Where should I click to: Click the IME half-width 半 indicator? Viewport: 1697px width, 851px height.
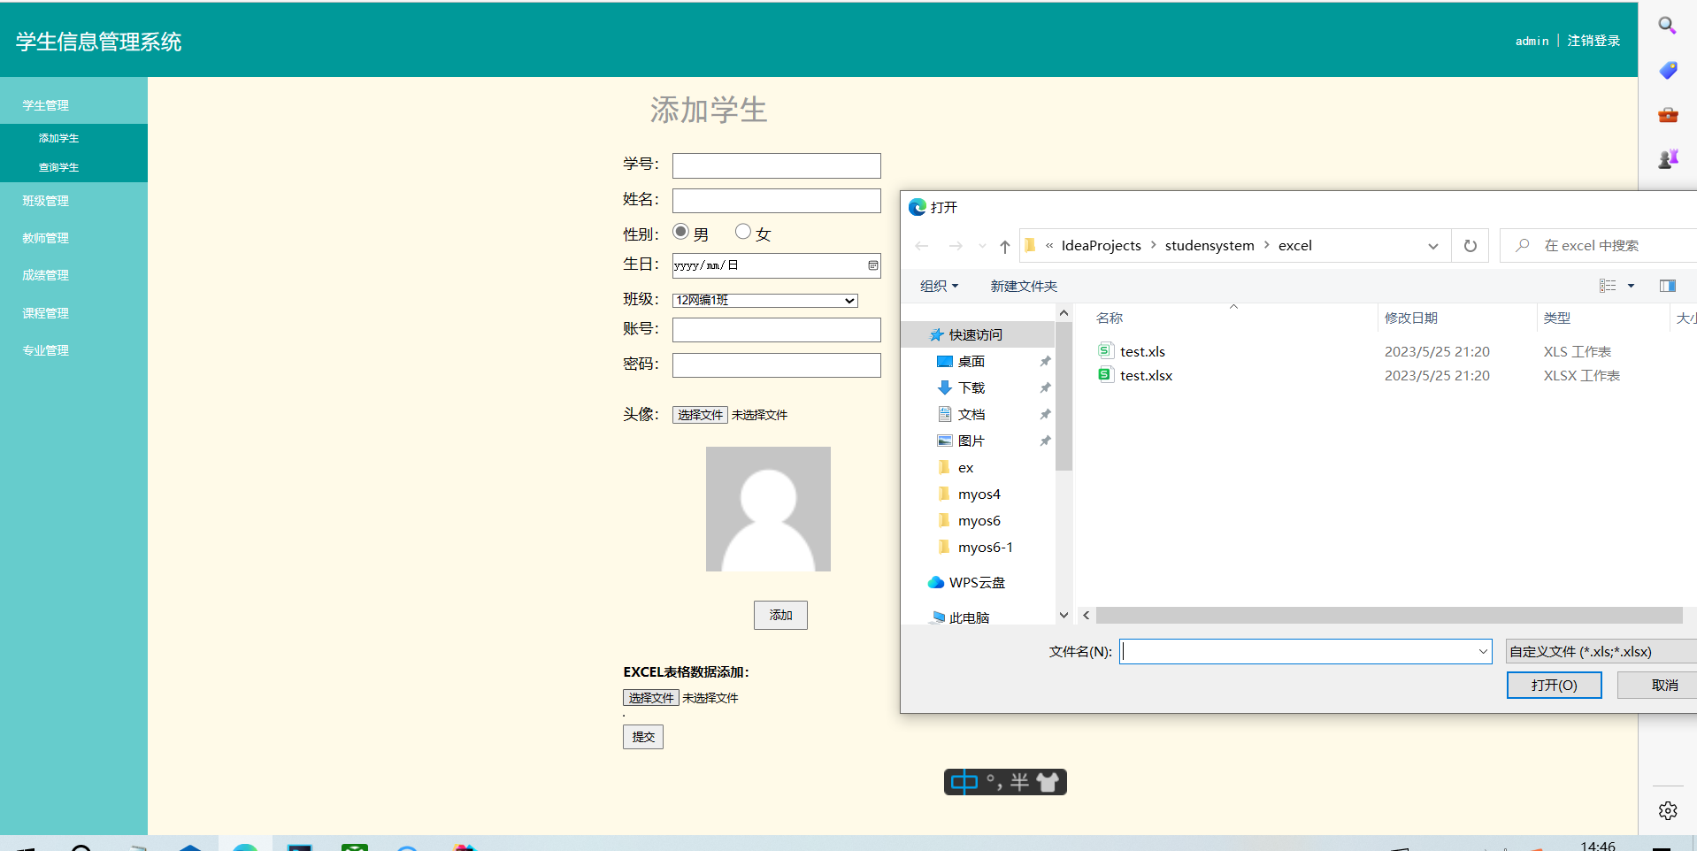(x=1020, y=782)
